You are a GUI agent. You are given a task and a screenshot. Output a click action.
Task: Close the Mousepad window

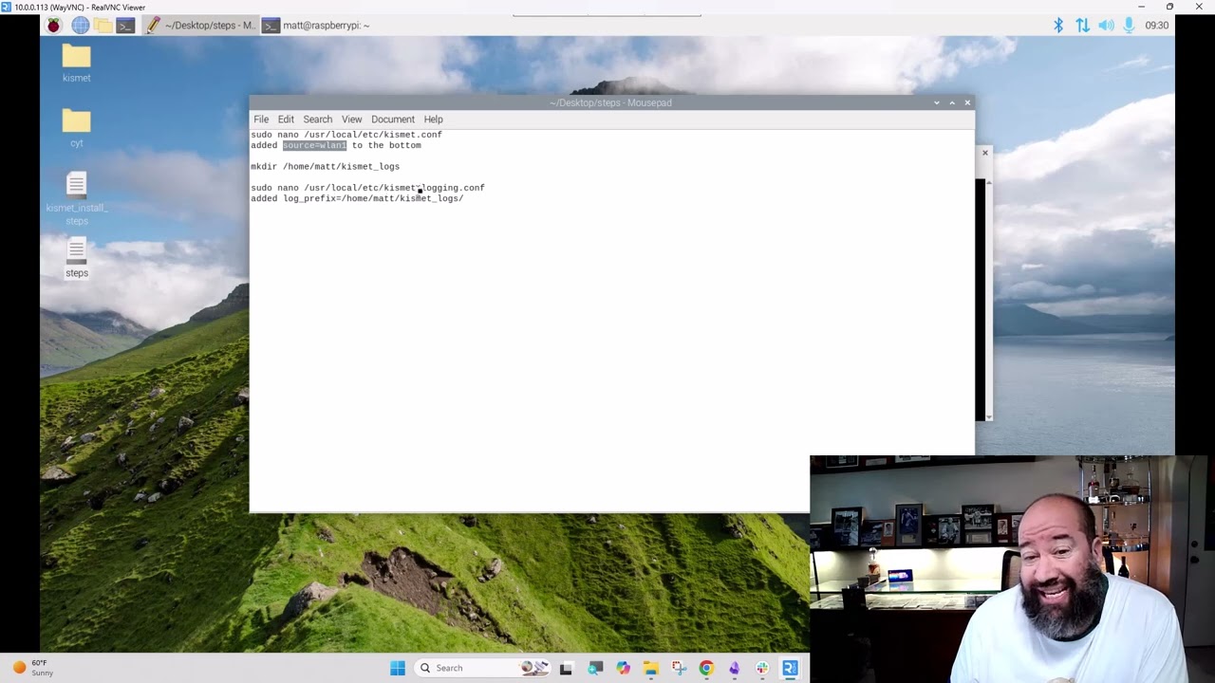click(967, 102)
